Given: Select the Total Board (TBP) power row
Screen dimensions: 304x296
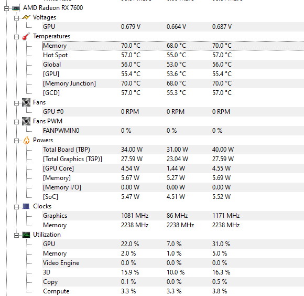Looking at the screenshot, I should [x=173, y=150].
